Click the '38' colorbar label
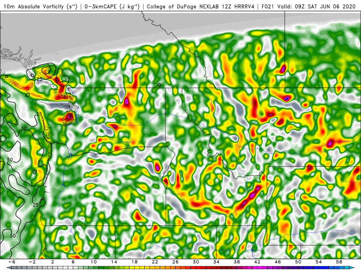The height and width of the screenshot is (270, 361). click(236, 262)
